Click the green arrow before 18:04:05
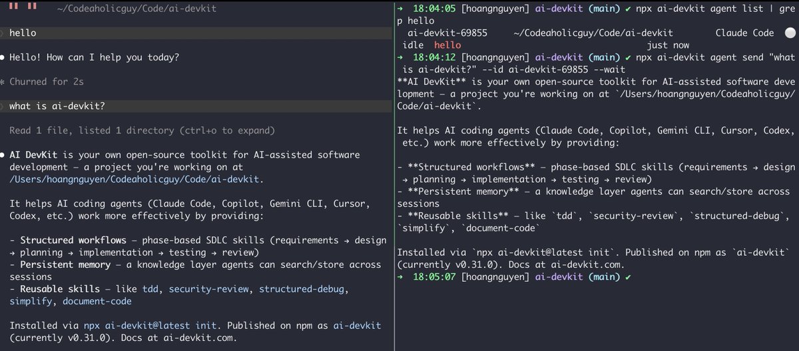 pyautogui.click(x=400, y=9)
